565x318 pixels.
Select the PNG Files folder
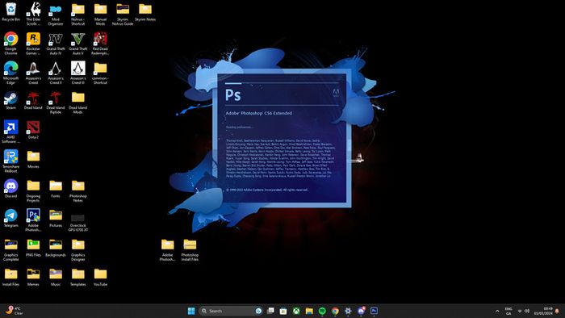[33, 248]
